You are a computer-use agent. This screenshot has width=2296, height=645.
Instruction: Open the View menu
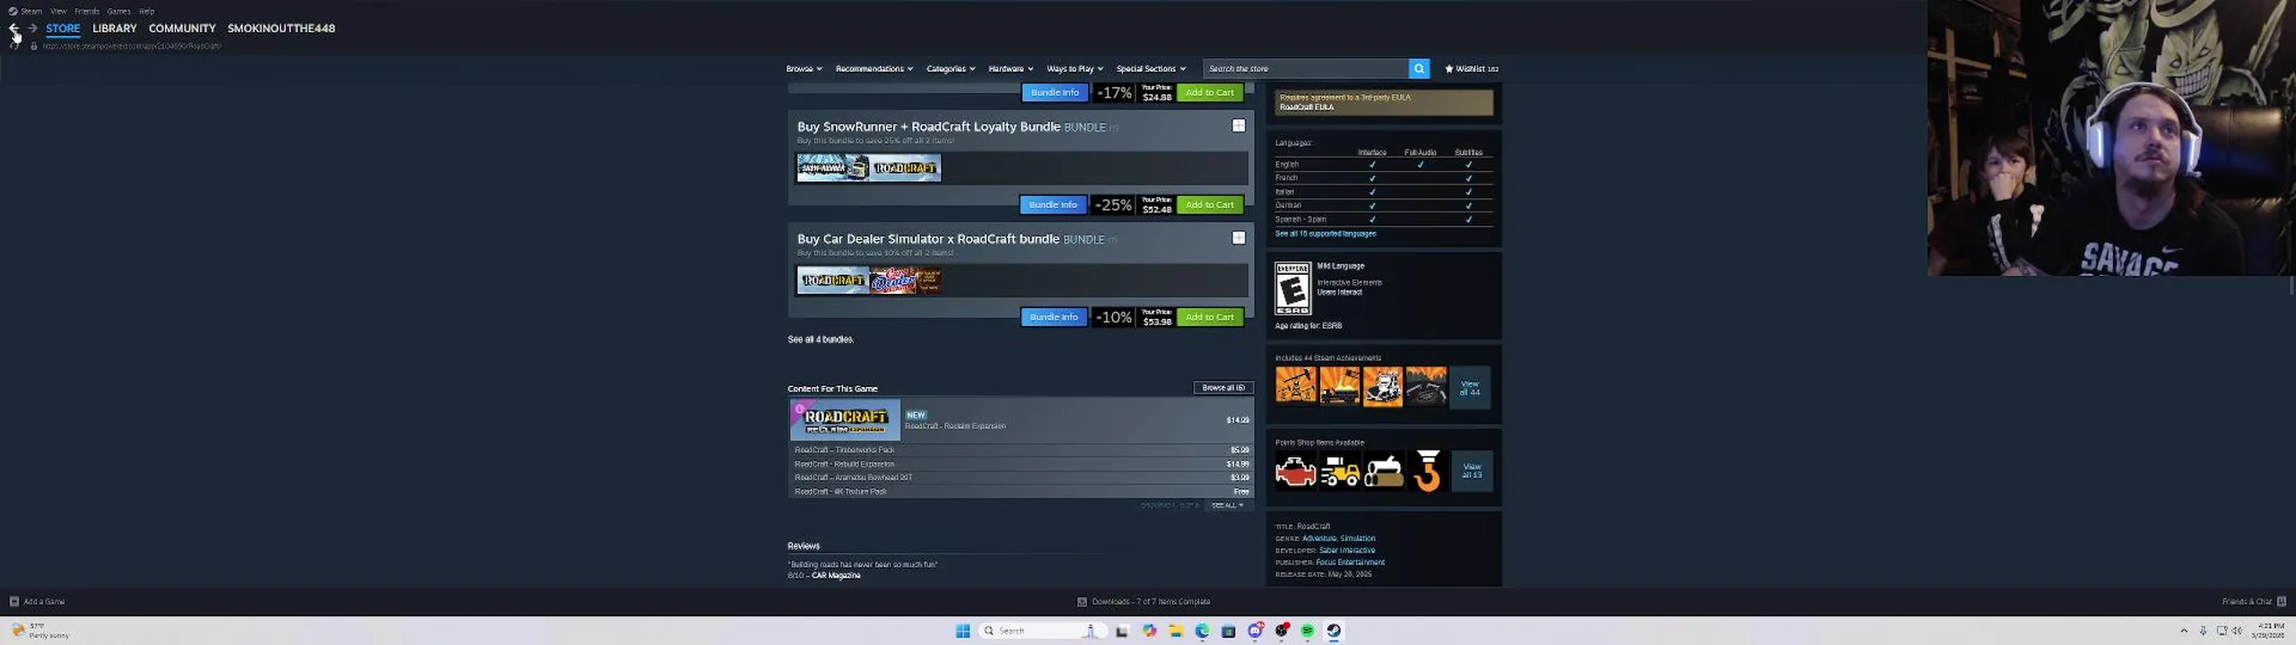point(58,11)
